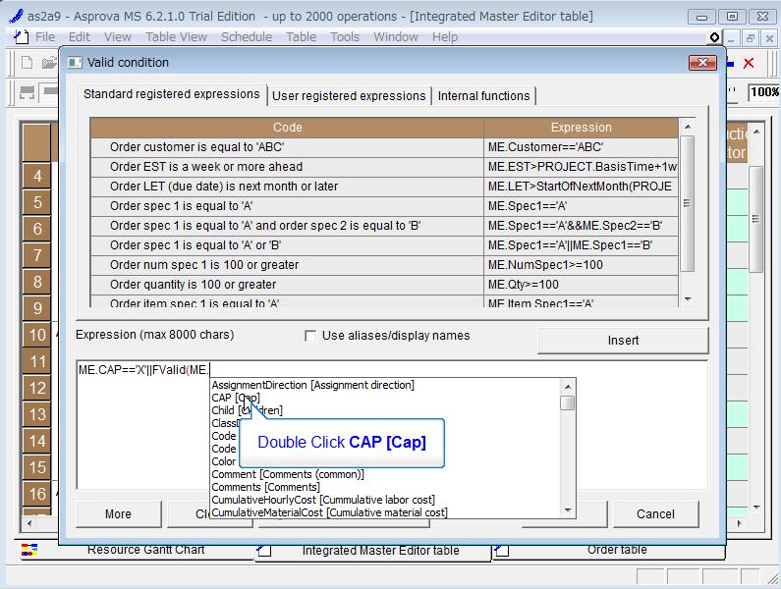Image resolution: width=781 pixels, height=589 pixels.
Task: Click the New document toolbar icon
Action: [x=27, y=63]
